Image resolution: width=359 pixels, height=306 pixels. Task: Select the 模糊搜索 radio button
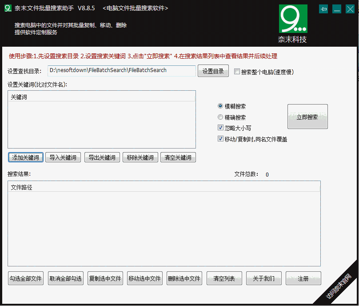click(x=220, y=106)
